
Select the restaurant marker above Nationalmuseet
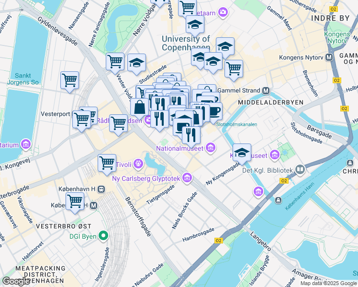click(191, 137)
